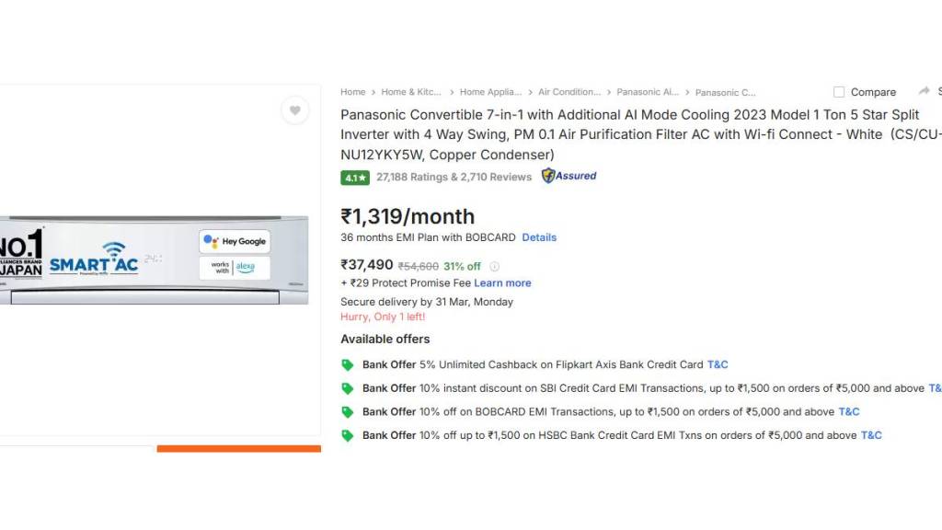Go to Home breadcrumb
The height and width of the screenshot is (530, 942).
pos(352,92)
